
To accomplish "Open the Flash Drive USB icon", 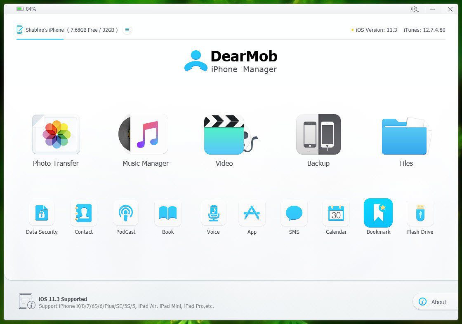I will 420,213.
